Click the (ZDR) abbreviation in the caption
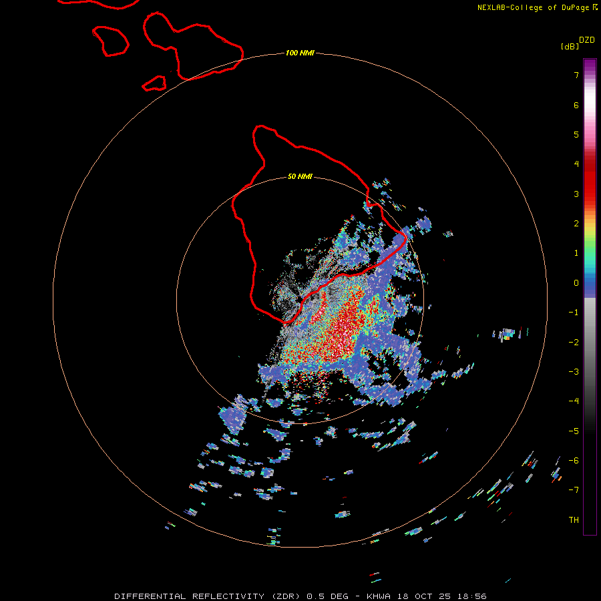Viewport: 601px width, 601px height. pyautogui.click(x=286, y=596)
